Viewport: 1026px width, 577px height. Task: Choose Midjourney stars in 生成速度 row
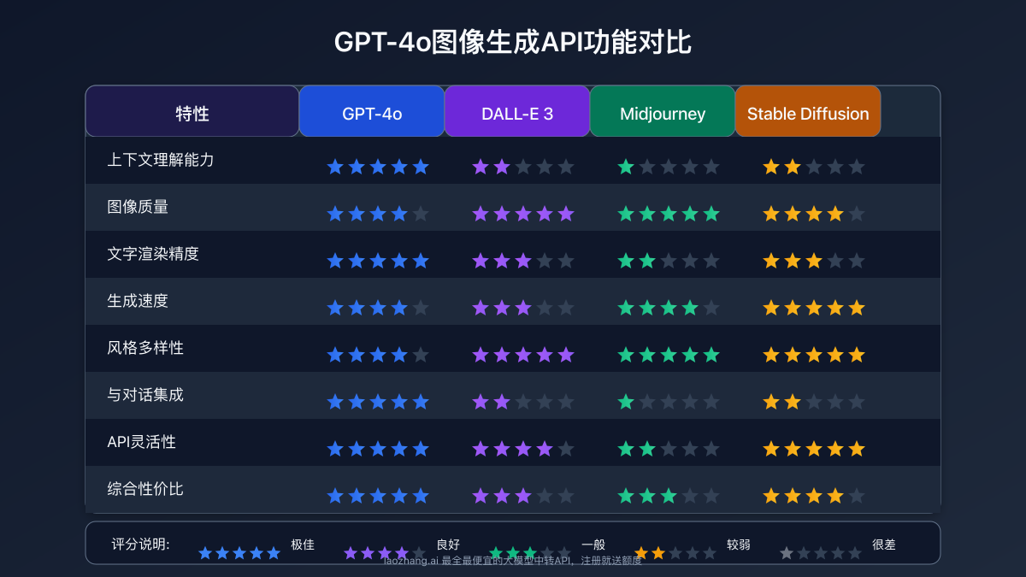669,308
